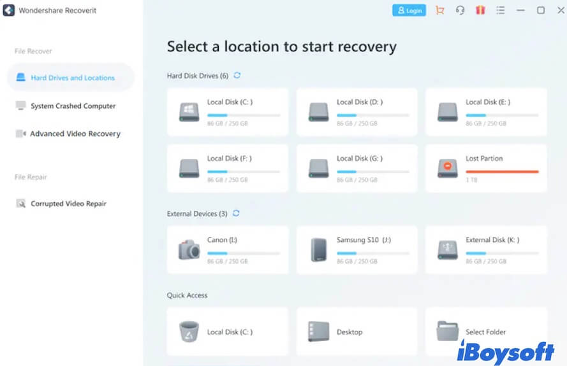The width and height of the screenshot is (567, 366).
Task: Click the Local Disk (C: ) Windows drive icon
Action: click(x=189, y=112)
